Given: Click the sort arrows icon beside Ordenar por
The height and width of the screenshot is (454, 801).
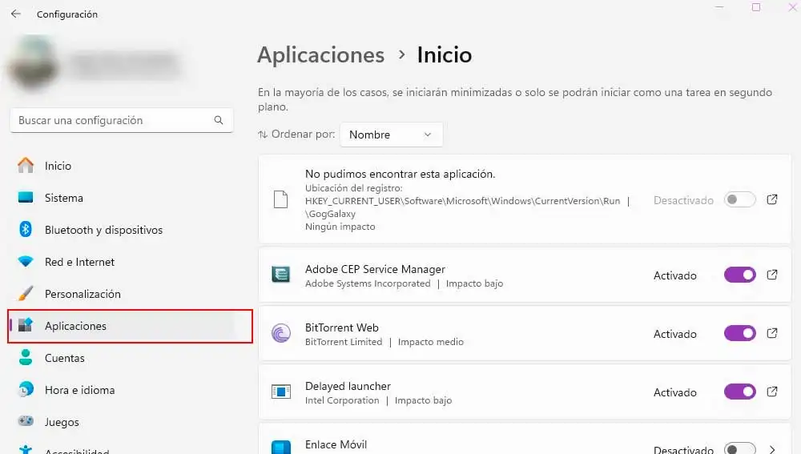Looking at the screenshot, I should pos(263,135).
